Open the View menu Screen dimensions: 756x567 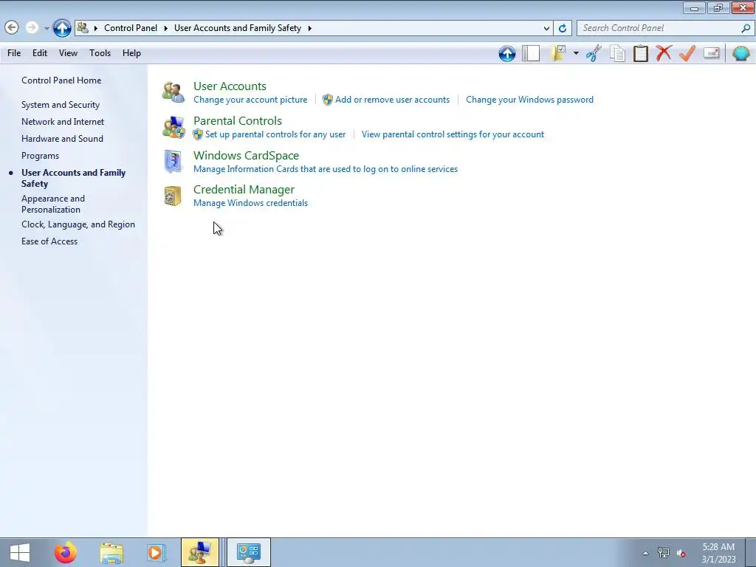pos(68,53)
